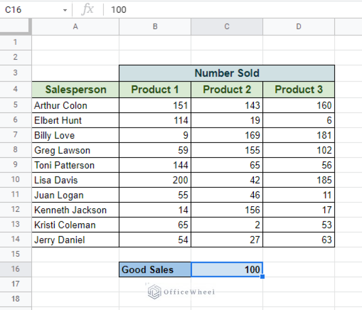Click the 'Number Sold' merged header cell
The image size is (362, 310).
pos(227,73)
